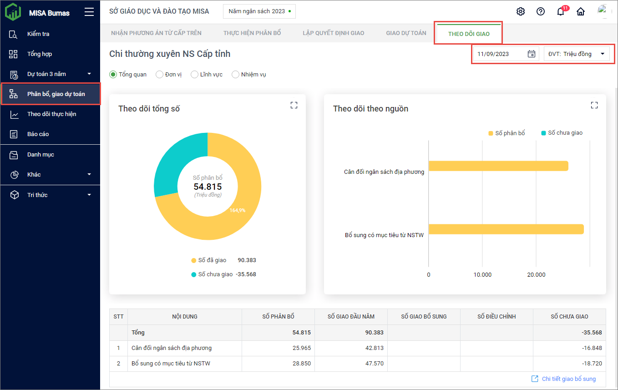Open the notifications bell icon
The image size is (618, 390).
[x=561, y=12]
